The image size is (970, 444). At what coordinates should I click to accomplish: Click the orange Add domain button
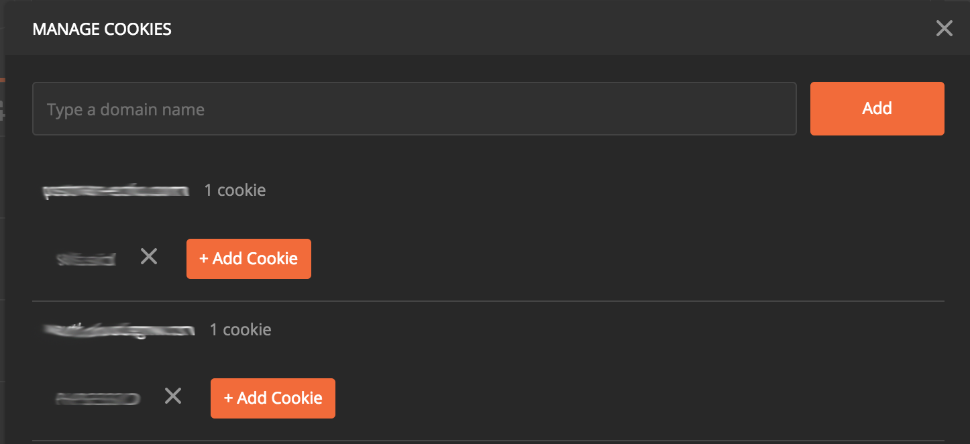tap(877, 109)
